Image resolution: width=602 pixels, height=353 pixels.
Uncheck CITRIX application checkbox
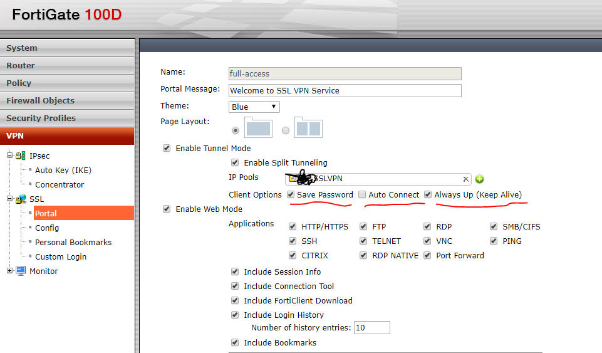(x=293, y=255)
